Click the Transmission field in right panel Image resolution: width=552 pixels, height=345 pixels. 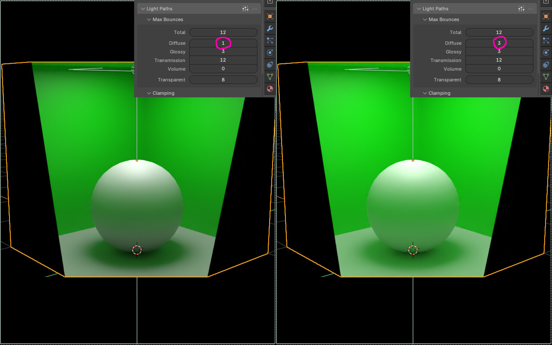(x=499, y=60)
